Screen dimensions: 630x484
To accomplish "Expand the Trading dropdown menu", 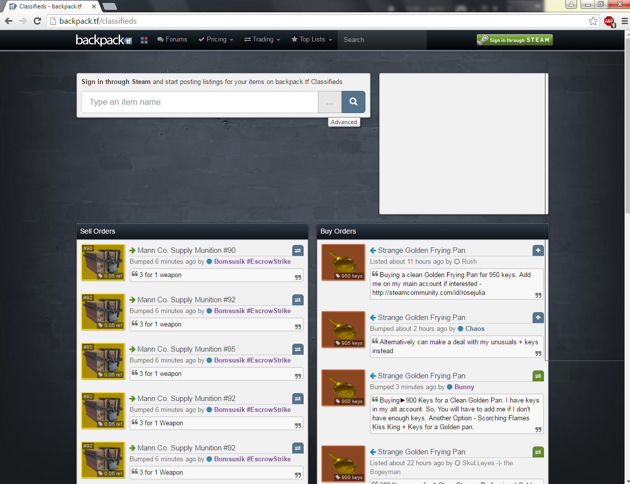I will [262, 40].
